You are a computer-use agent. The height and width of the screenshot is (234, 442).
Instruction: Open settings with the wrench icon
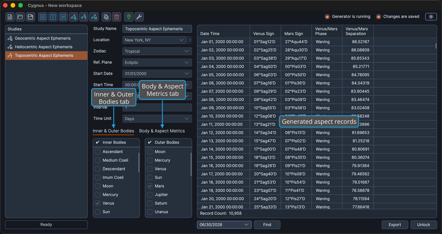pos(139,17)
